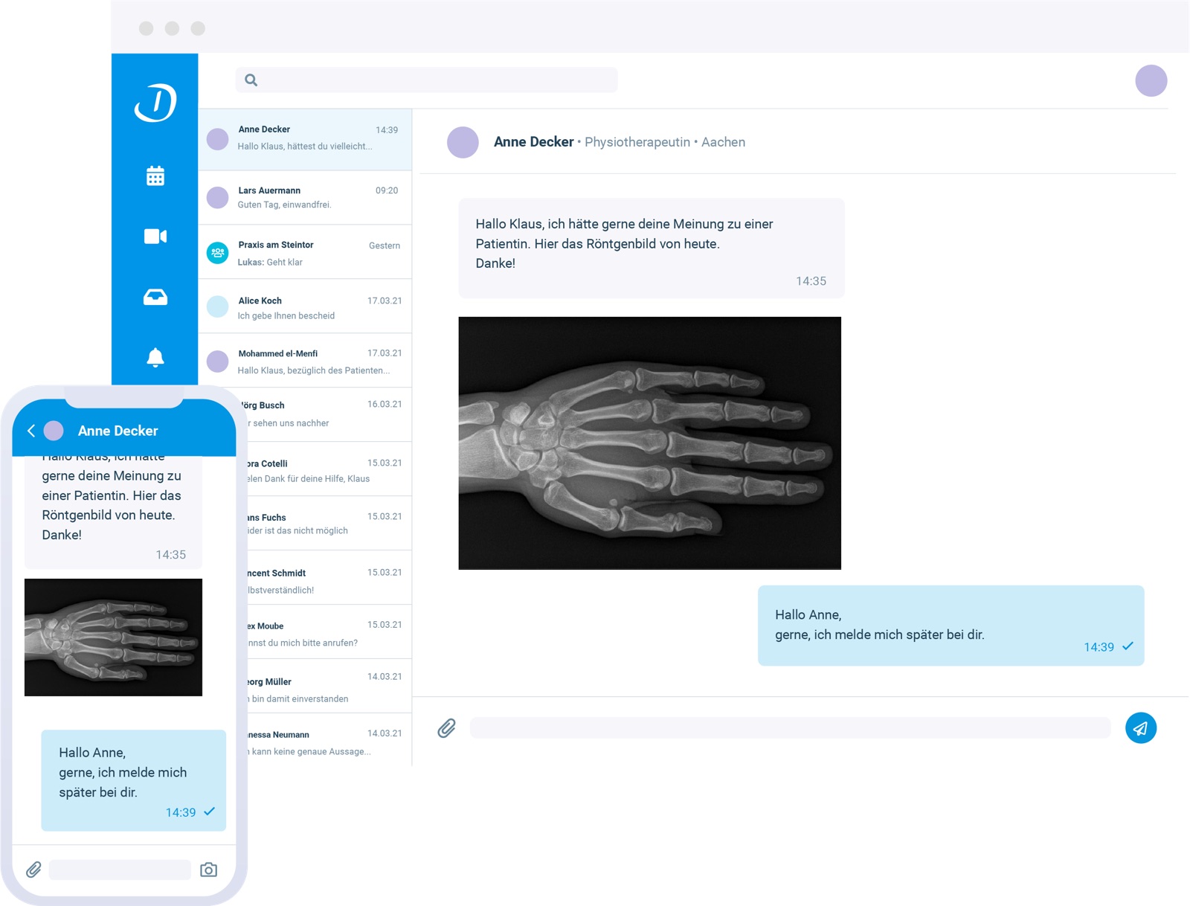Tap the paperclip icon in the phone chat
This screenshot has height=906, width=1190.
[x=33, y=870]
